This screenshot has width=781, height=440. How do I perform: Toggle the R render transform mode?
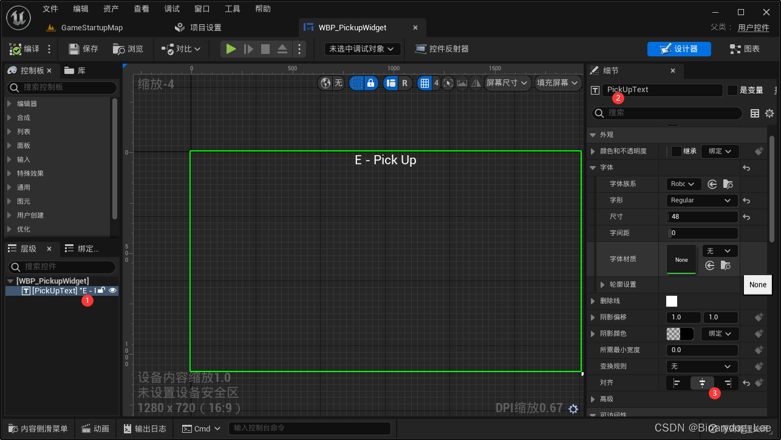pyautogui.click(x=405, y=83)
